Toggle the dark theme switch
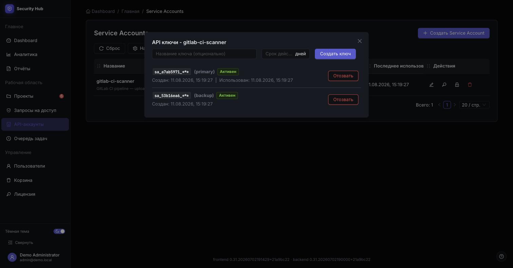 59,231
